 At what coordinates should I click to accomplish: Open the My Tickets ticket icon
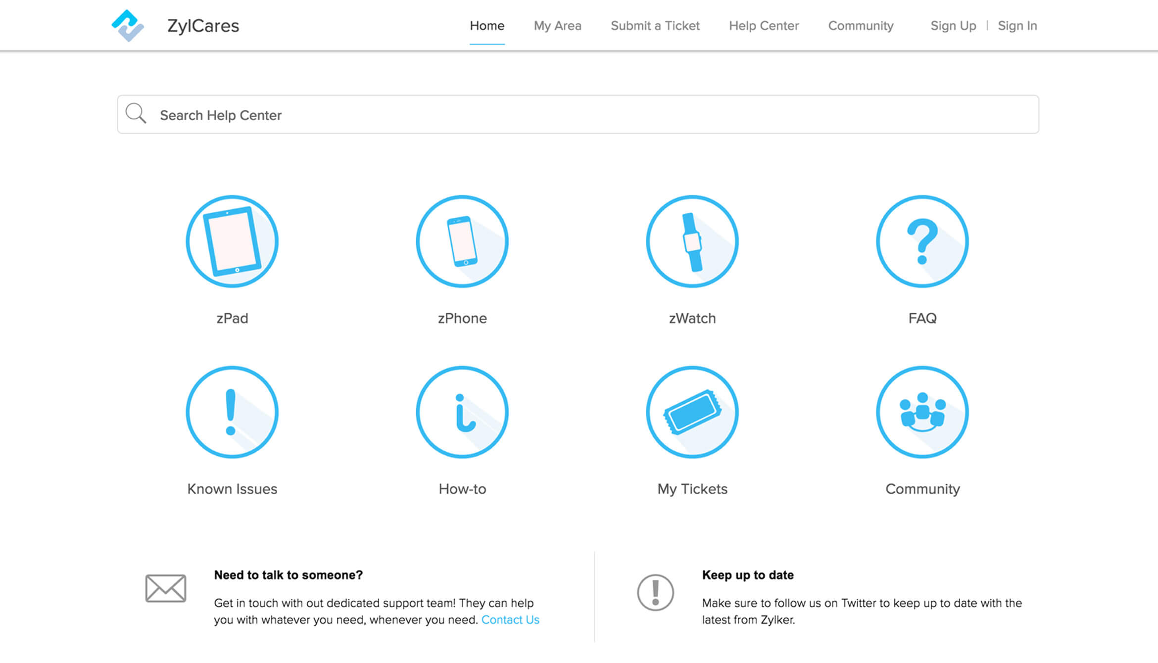point(692,412)
